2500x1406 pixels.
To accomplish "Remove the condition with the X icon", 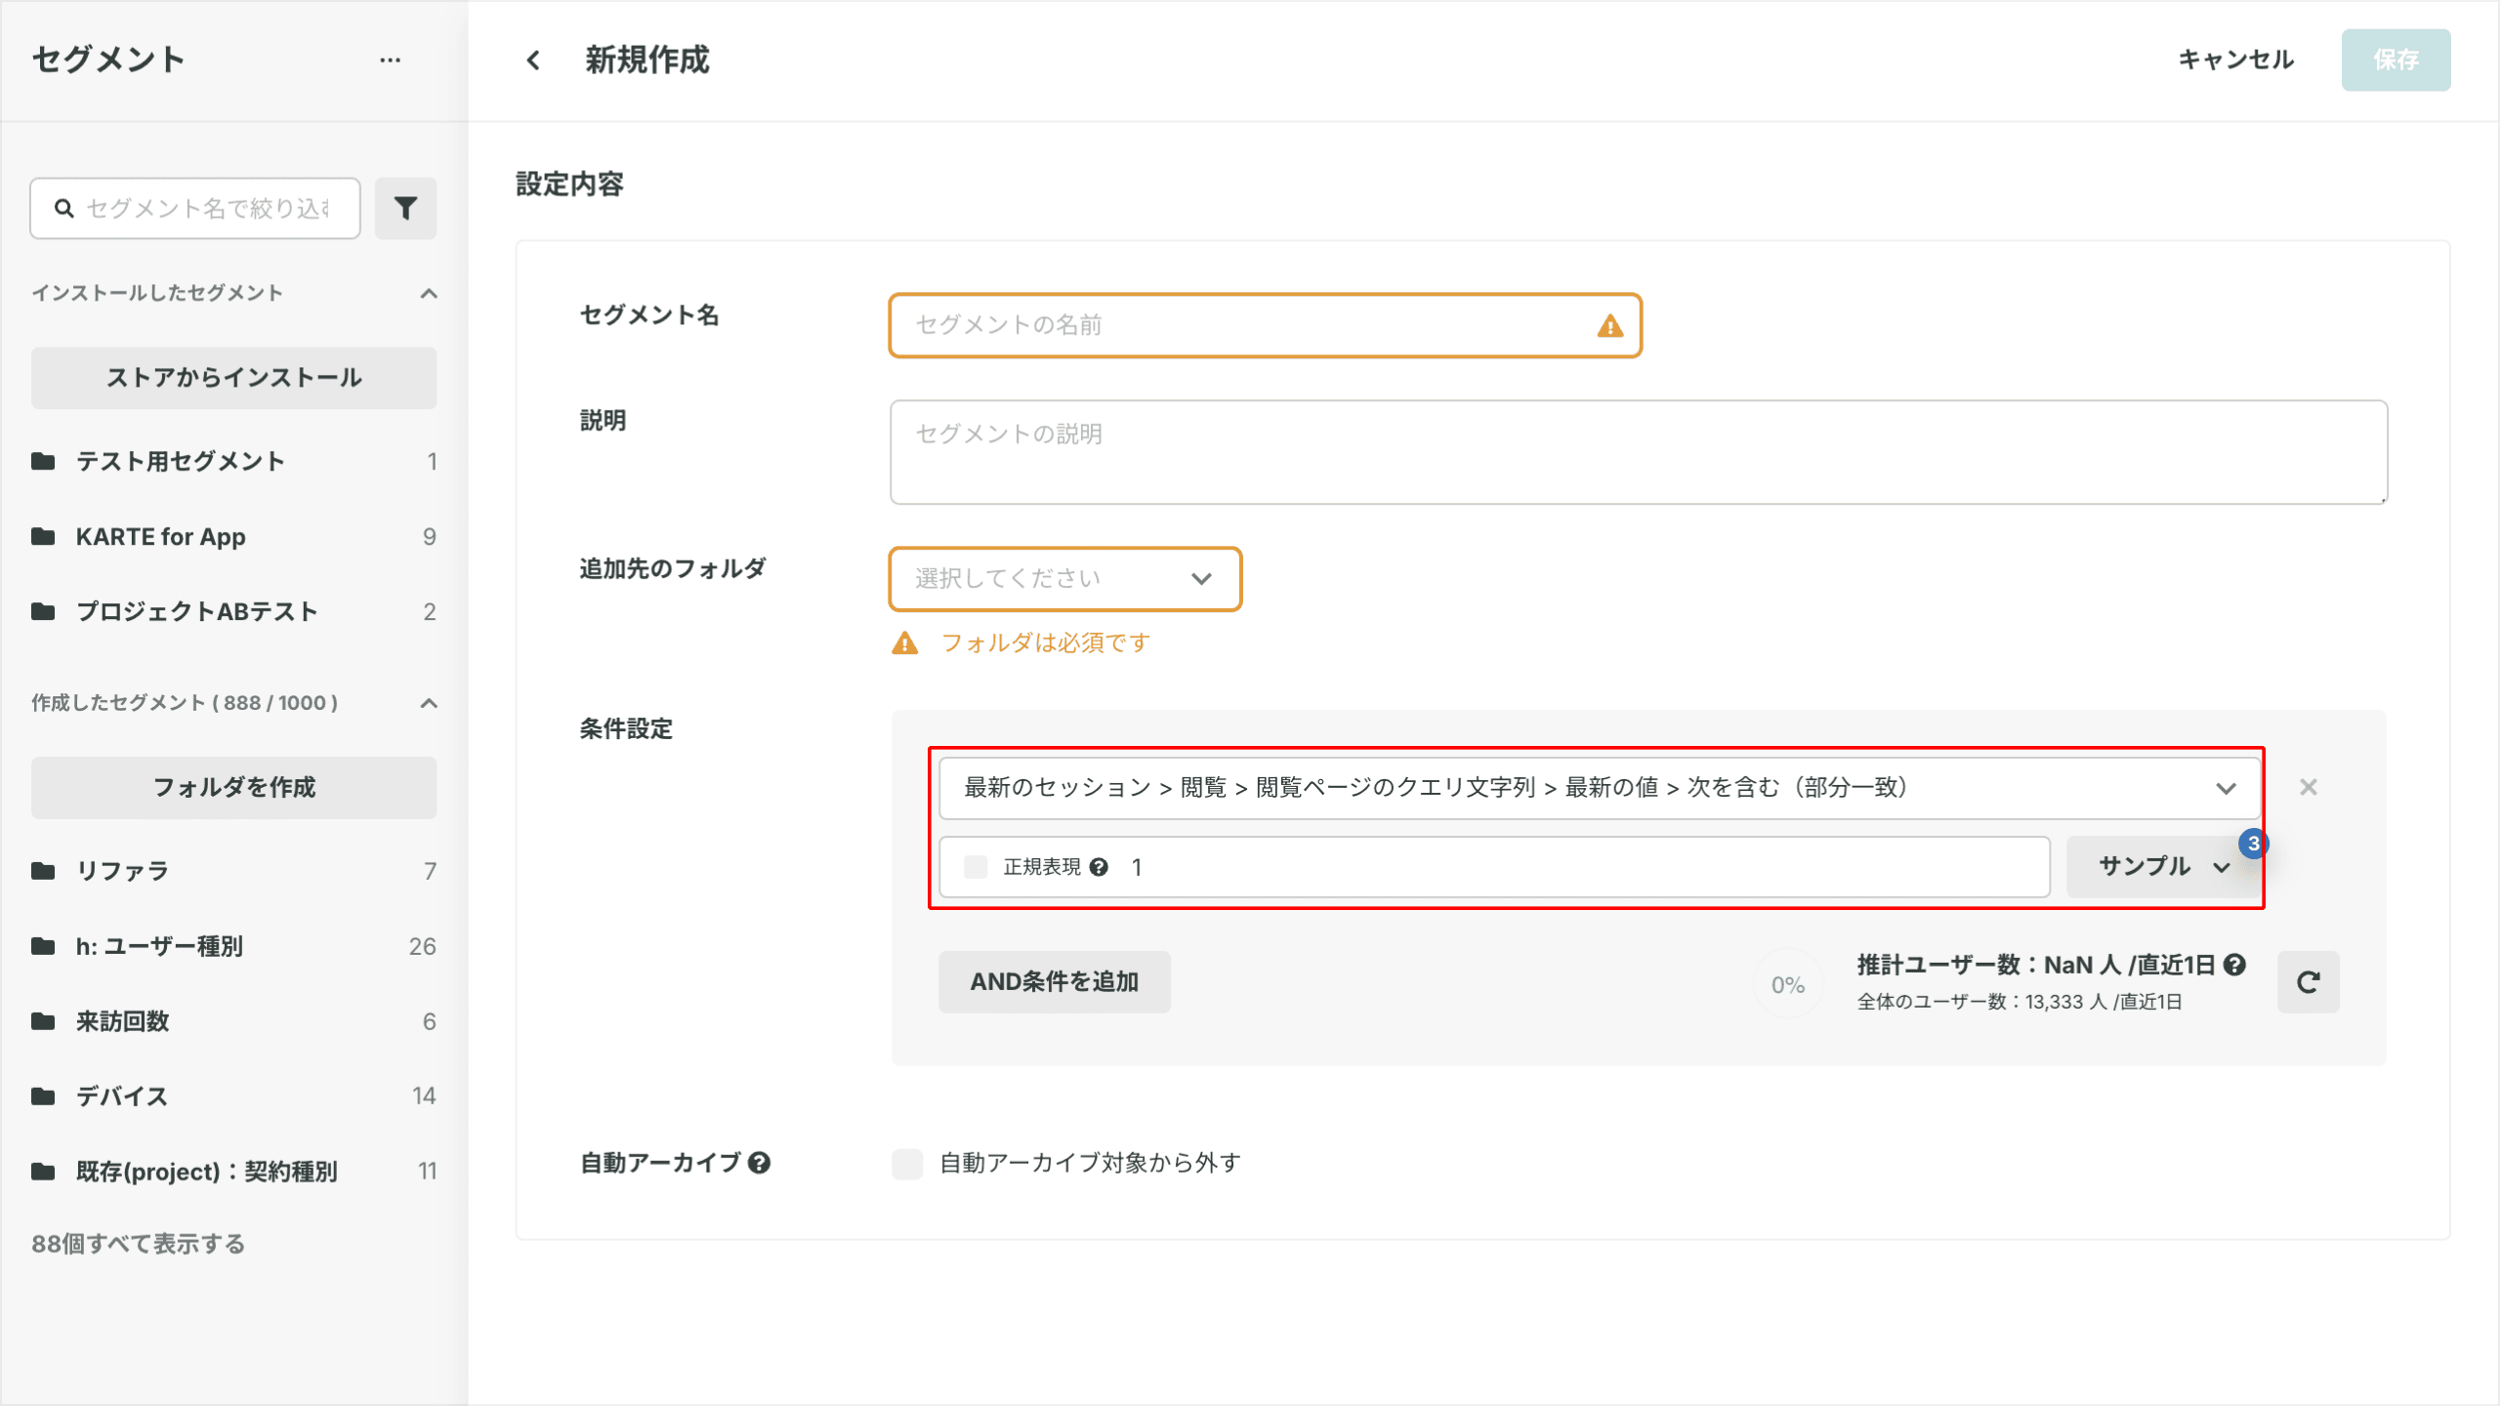I will (2308, 787).
